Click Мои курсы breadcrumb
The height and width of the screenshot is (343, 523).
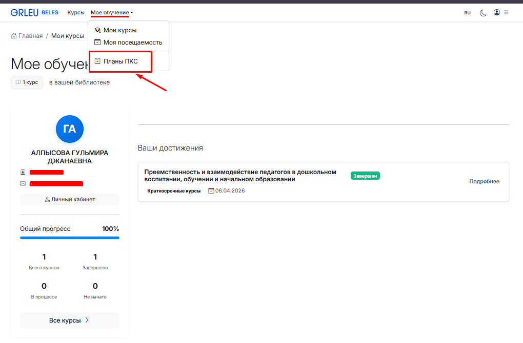tap(67, 36)
